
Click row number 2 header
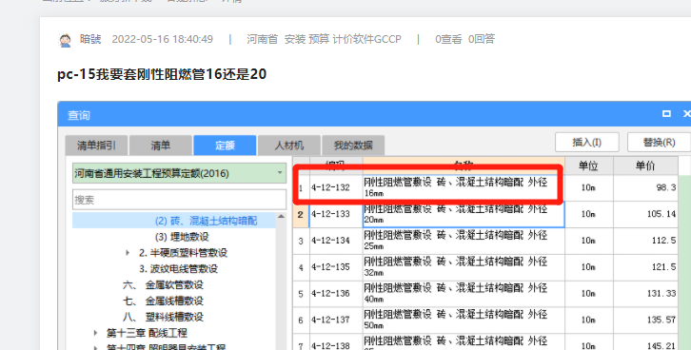tap(301, 214)
